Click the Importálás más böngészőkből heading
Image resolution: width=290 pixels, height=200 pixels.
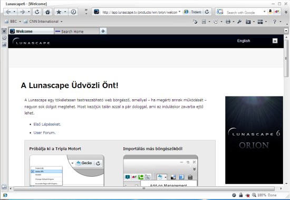(x=153, y=149)
